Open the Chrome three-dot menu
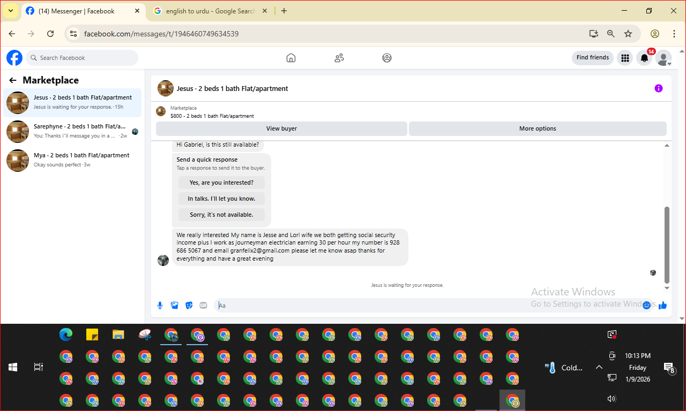 coord(674,34)
